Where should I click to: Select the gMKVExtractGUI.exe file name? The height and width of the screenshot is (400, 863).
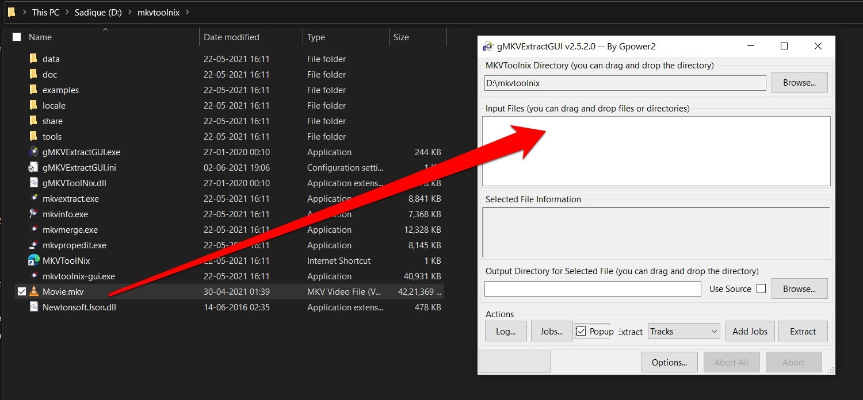tap(81, 152)
